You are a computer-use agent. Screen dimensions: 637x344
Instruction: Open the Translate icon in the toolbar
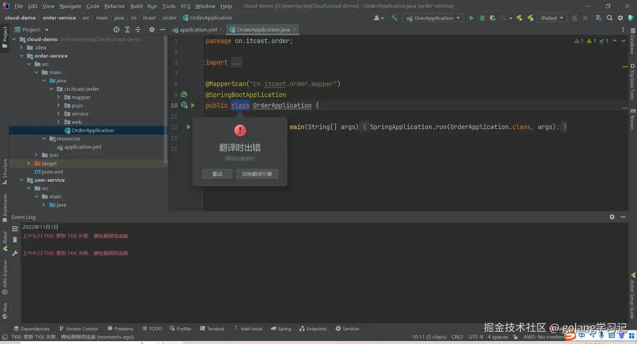tap(598, 18)
